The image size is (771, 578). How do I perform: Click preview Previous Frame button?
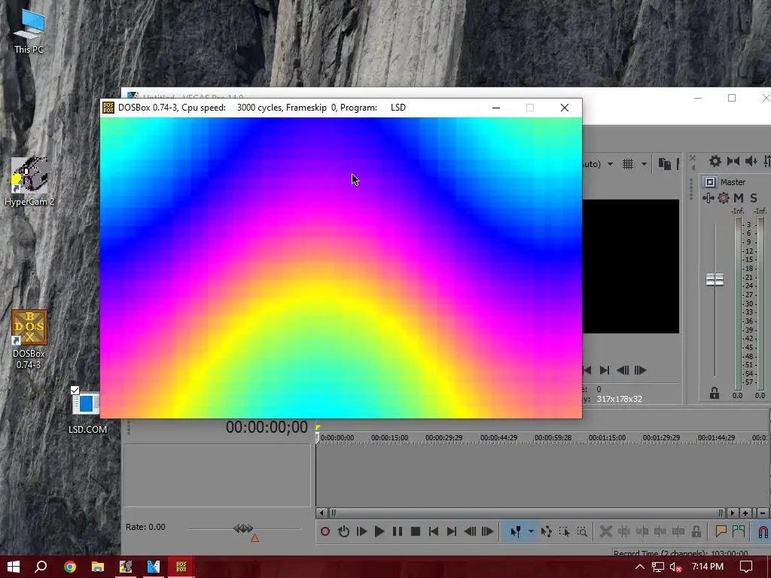623,370
